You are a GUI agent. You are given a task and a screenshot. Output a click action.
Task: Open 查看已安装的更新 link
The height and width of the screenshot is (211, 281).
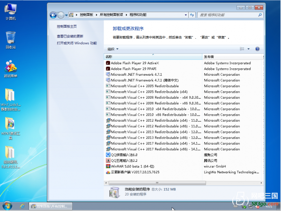coord(70,36)
